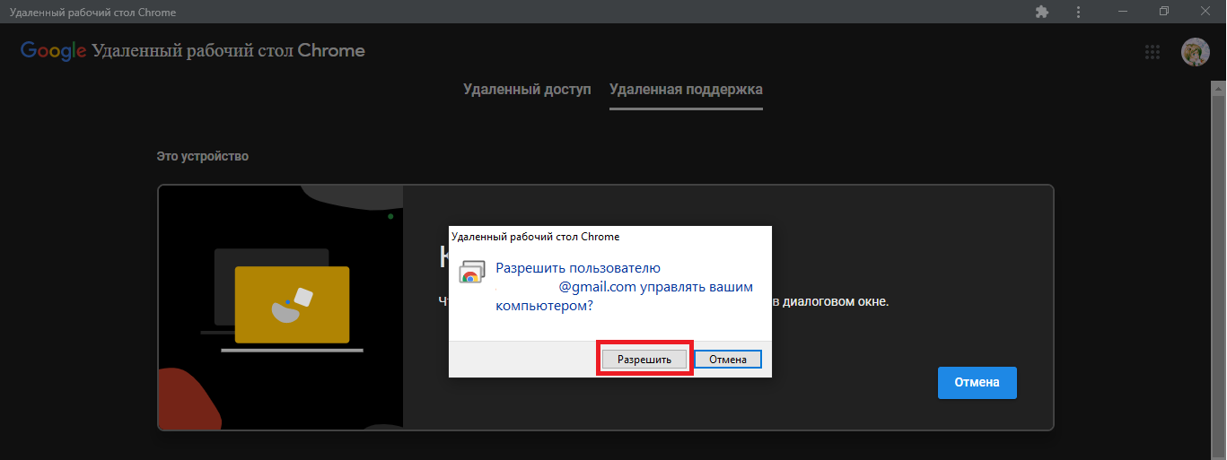
Task: Click the Это устройство heading
Action: [x=203, y=157]
